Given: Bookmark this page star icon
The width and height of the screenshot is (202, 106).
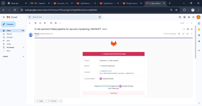Looking at the screenshot, I should [x=176, y=10].
